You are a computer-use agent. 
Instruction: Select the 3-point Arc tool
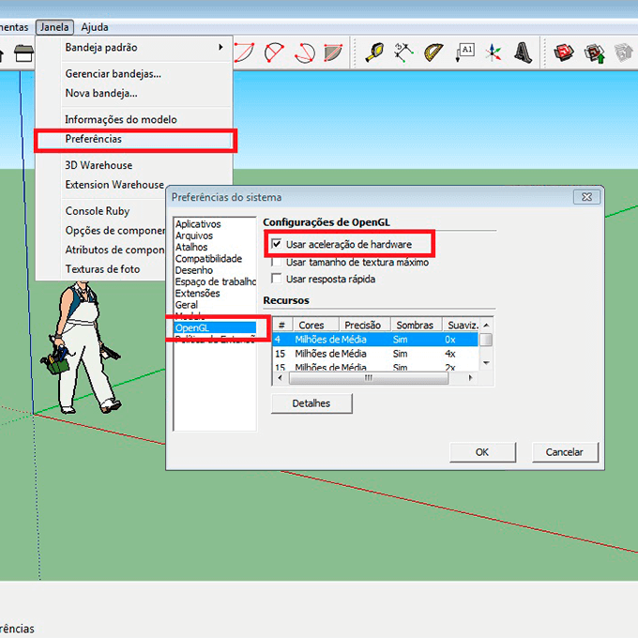tap(304, 53)
